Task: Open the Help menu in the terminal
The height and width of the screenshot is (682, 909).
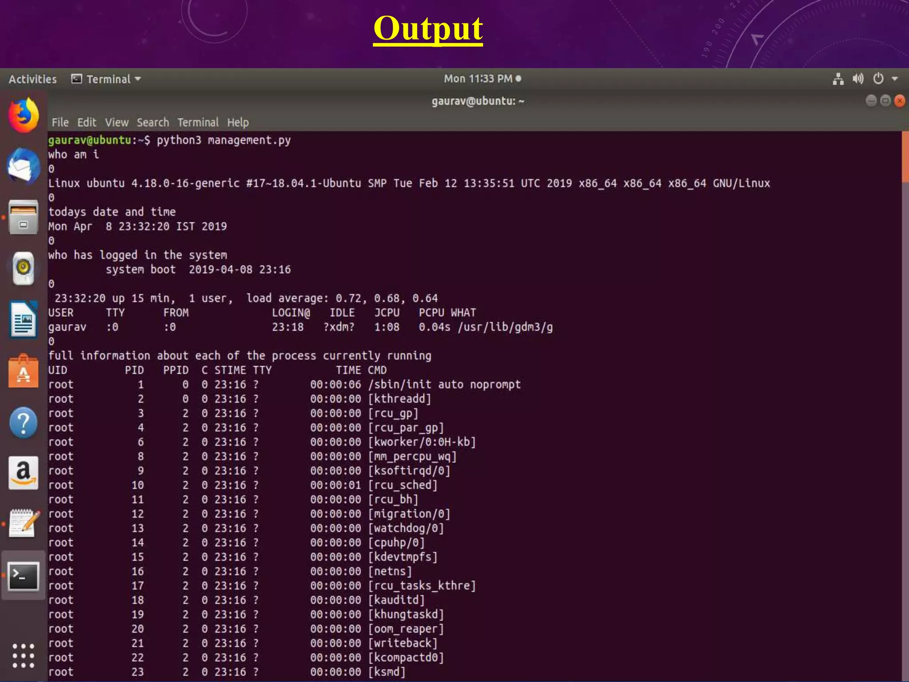Action: pos(238,123)
